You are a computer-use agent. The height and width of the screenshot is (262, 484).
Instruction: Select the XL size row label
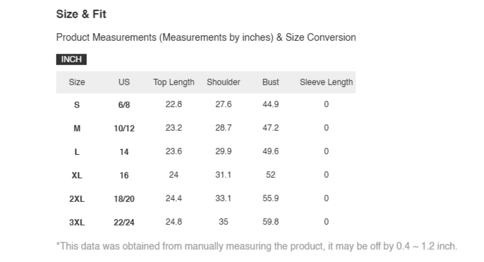[77, 175]
